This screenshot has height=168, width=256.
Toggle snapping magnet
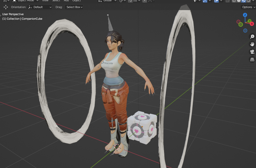[130, 1]
